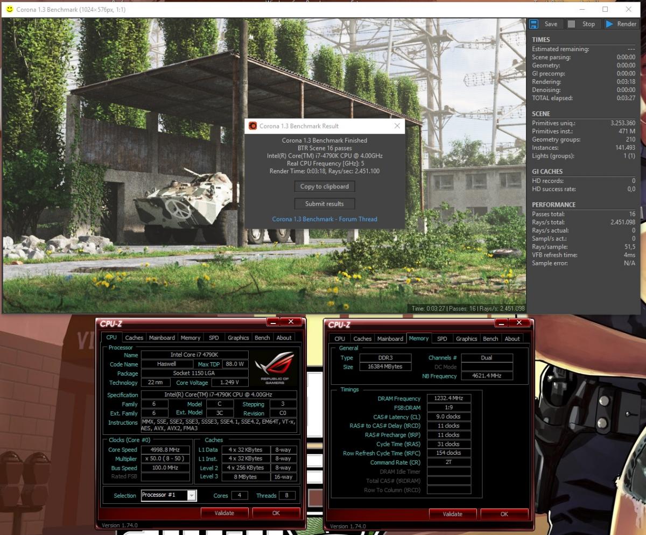Click the orange Corona icon in result dialog
The height and width of the screenshot is (535, 646).
pos(252,126)
